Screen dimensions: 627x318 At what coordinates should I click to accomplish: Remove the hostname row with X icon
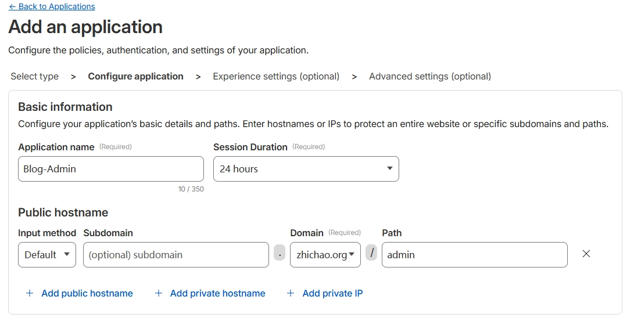click(586, 254)
